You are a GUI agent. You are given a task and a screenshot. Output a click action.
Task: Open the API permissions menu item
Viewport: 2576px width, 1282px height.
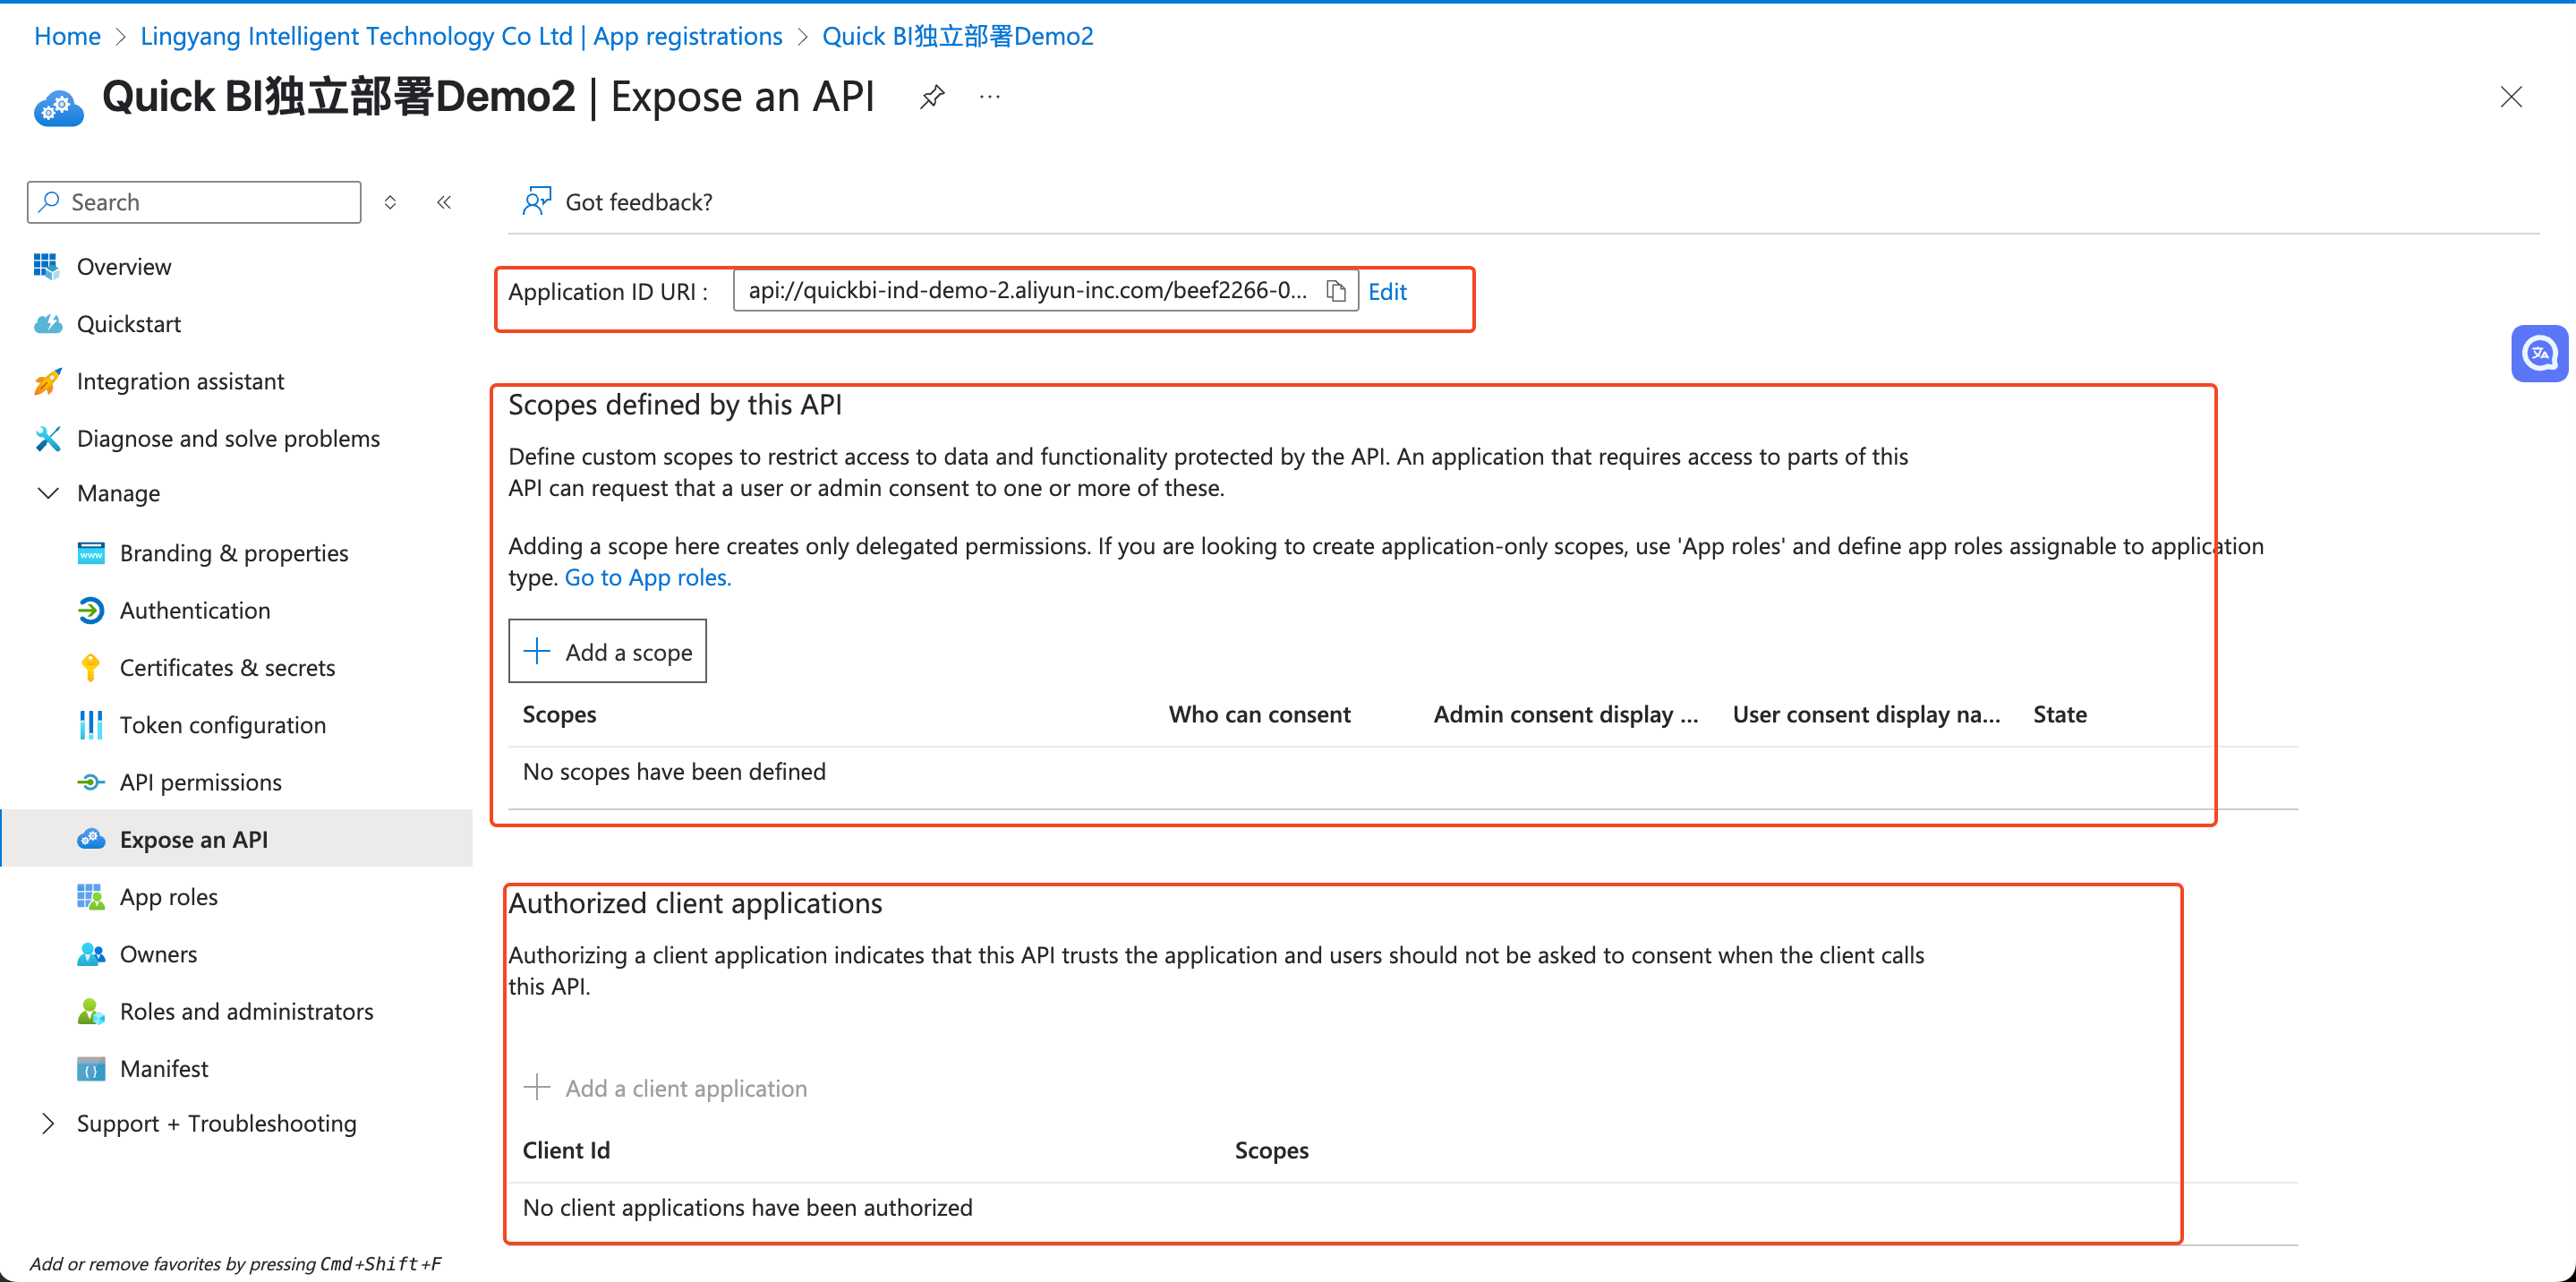tap(200, 782)
